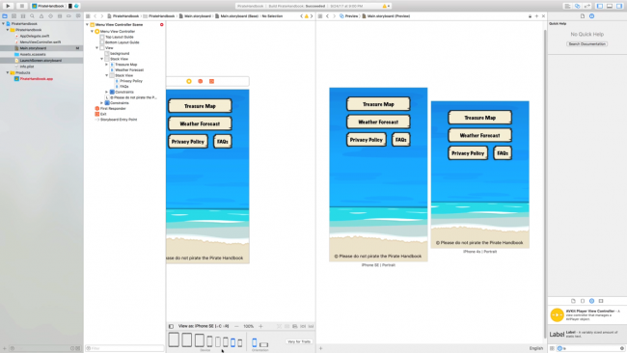The image size is (627, 353).
Task: Click red error indicator beside scene title
Action: click(161, 25)
